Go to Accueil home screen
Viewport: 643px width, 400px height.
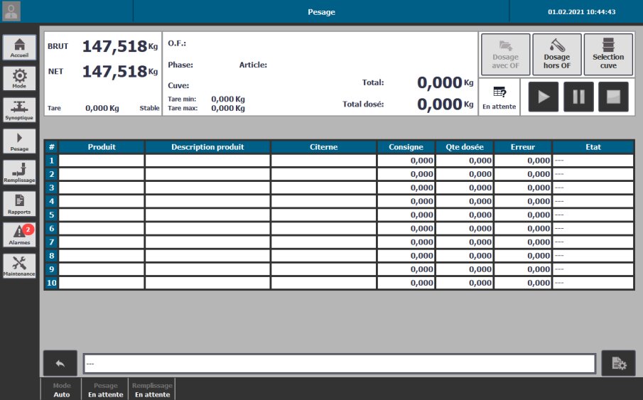(x=19, y=48)
